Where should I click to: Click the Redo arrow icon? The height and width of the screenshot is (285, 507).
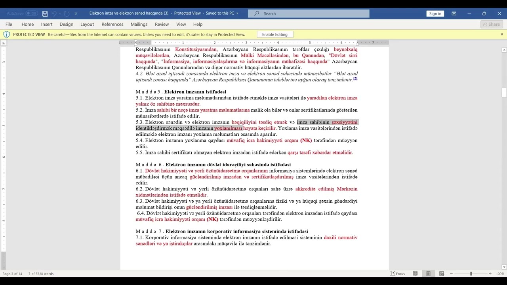coord(67,13)
